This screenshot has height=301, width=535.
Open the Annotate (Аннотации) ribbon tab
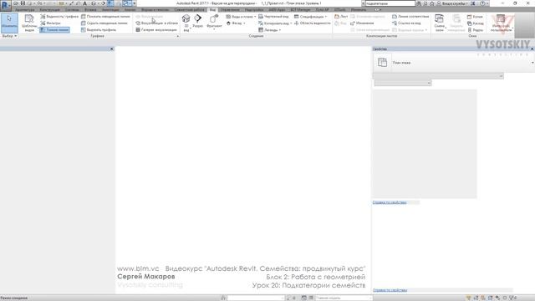(110, 9)
